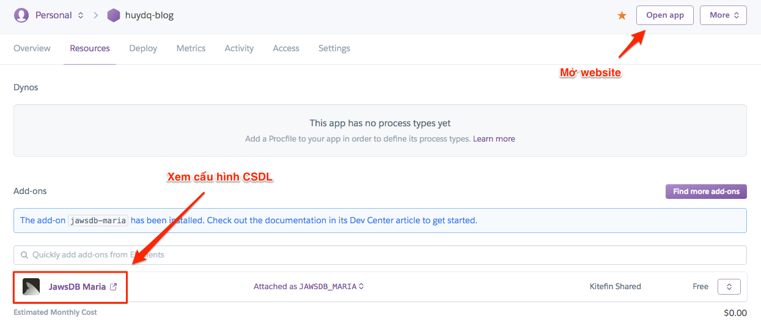Image resolution: width=761 pixels, height=327 pixels.
Task: Click the Free price label
Action: [x=700, y=287]
